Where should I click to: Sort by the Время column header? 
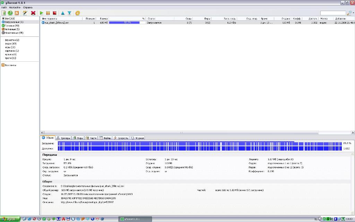point(267,19)
